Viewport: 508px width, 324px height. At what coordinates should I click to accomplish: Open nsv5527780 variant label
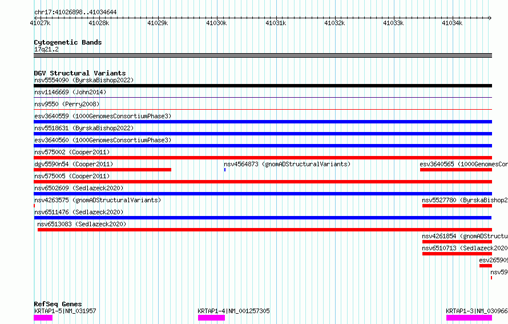465,200
